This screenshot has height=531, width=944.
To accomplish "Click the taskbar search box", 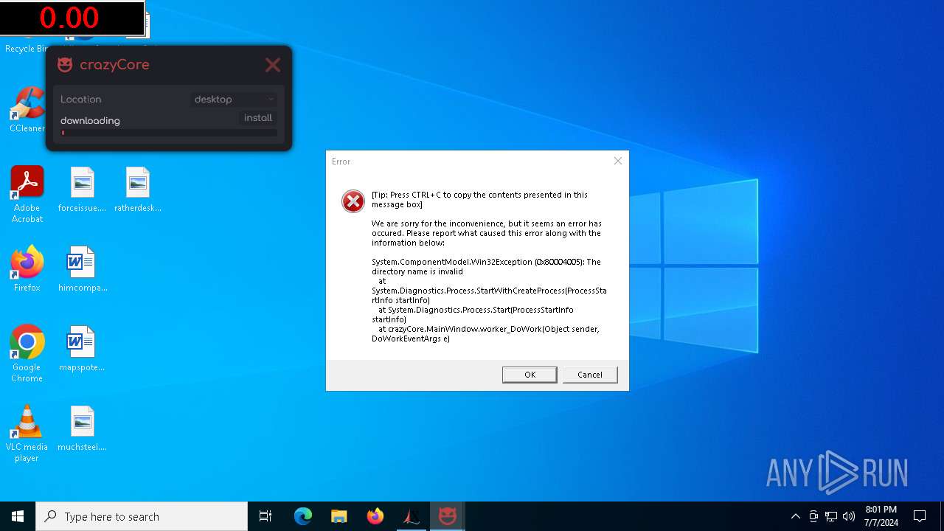I will point(142,516).
